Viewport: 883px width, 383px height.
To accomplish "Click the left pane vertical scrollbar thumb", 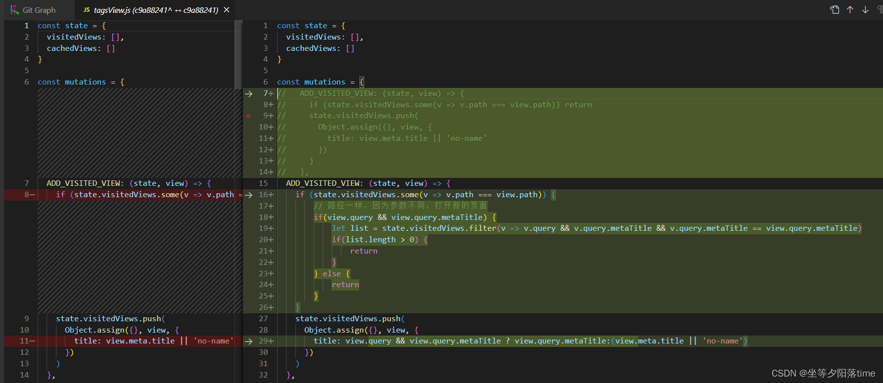I will 238,54.
